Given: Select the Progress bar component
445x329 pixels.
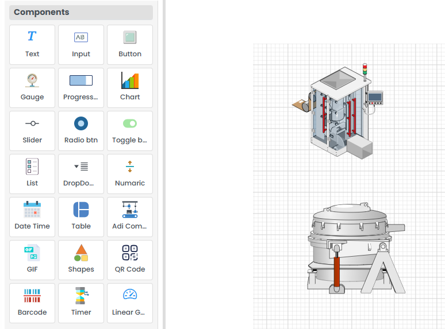Looking at the screenshot, I should [x=81, y=88].
